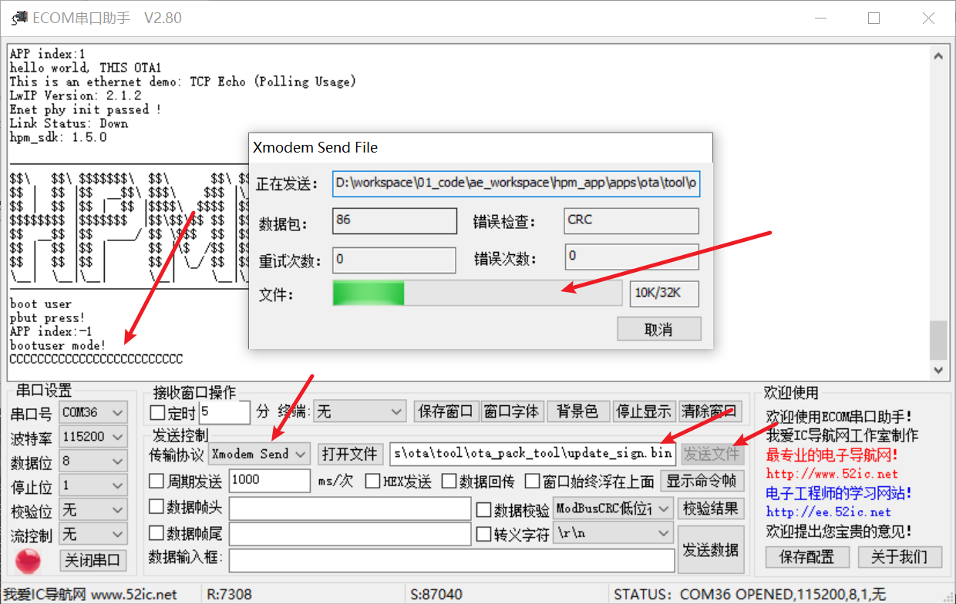This screenshot has width=956, height=604.
Task: Click the 窗口字体 button
Action: point(511,411)
